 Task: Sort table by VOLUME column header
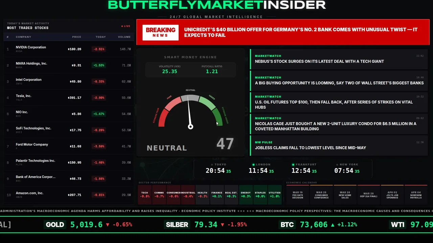pos(124,37)
